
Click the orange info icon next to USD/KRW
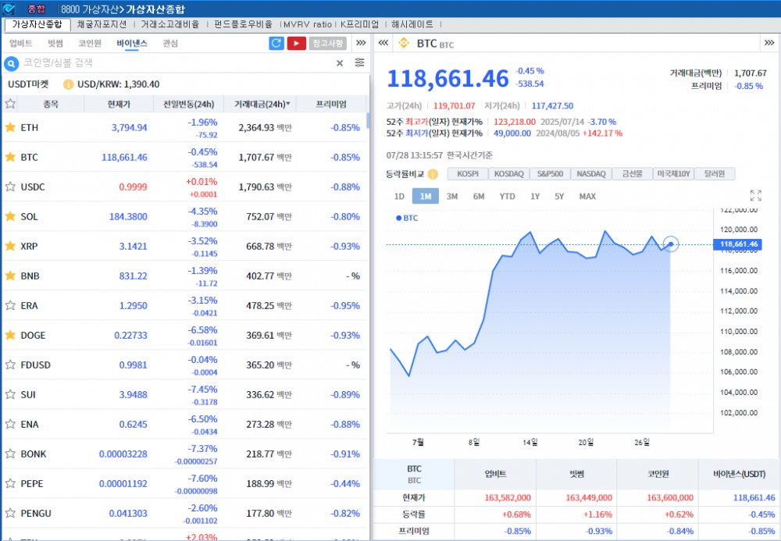point(69,84)
